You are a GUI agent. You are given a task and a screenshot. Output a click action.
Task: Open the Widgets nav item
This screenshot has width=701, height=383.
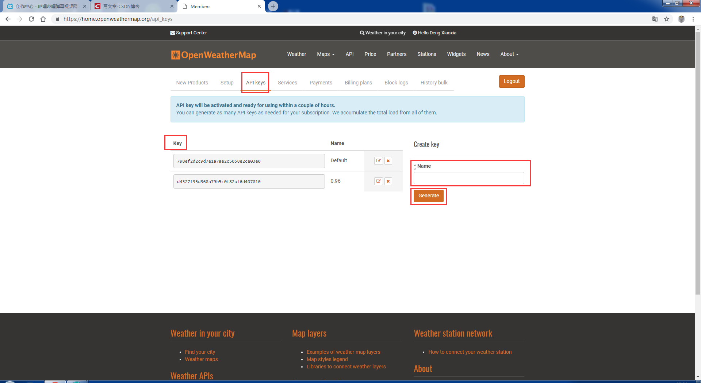click(x=456, y=54)
